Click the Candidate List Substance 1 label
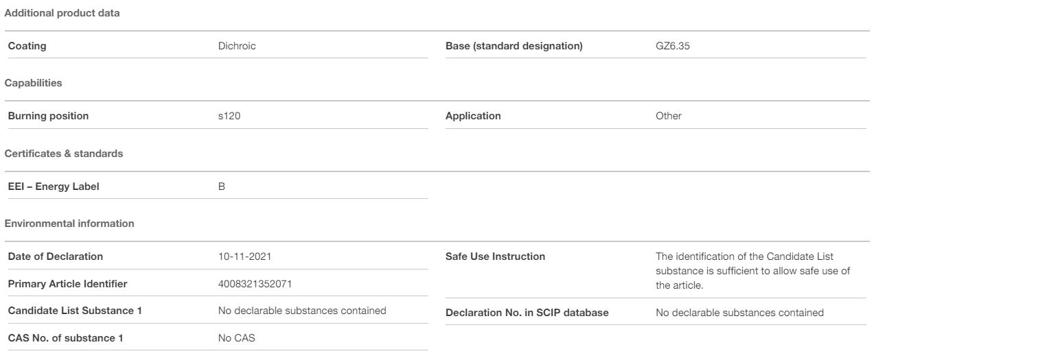 click(x=75, y=311)
